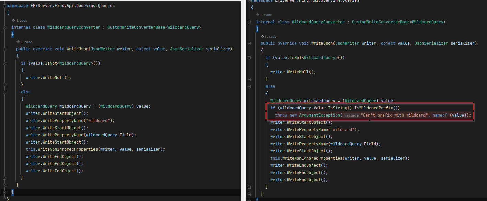Click the "message:" parameter hint in ArgumentException
487x201 pixels.
point(351,115)
